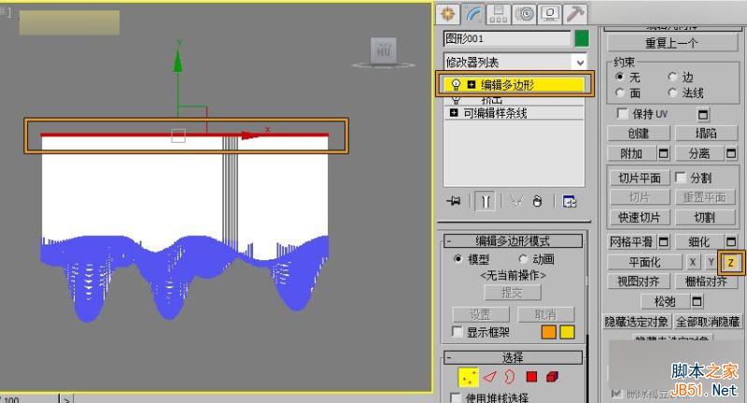747x403 pixels.
Task: Select Edge sub-object level icon
Action: coord(489,377)
